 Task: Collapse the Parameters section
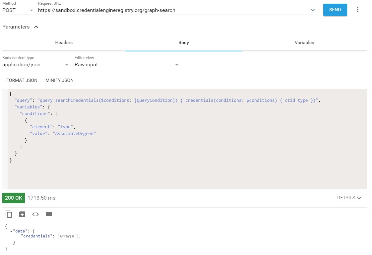pos(36,27)
